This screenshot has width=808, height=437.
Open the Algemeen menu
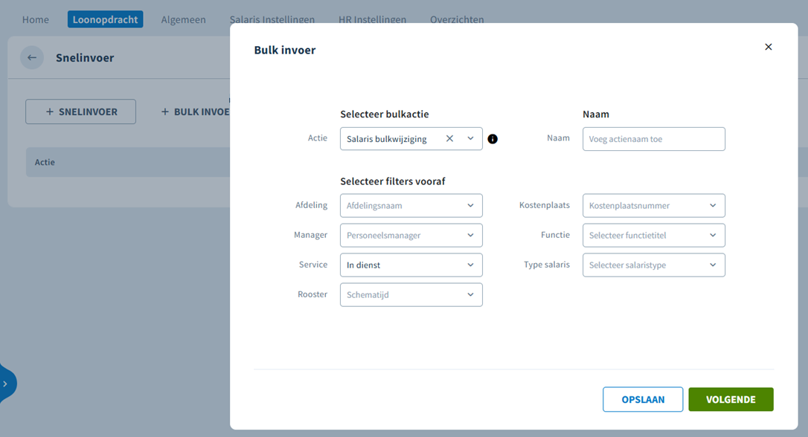pos(184,19)
